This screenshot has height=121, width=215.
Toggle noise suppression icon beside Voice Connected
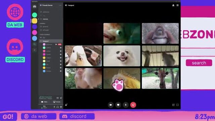pos(57,98)
